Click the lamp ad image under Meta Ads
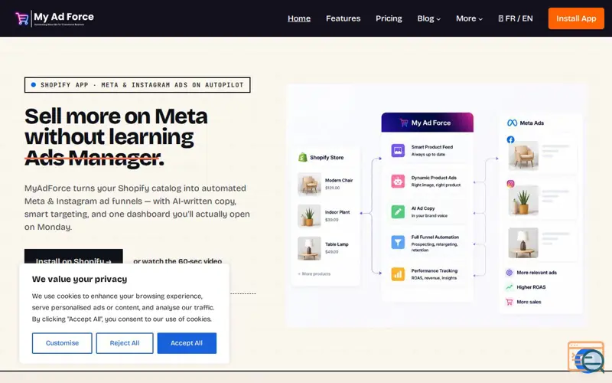The height and width of the screenshot is (383, 612). [523, 243]
